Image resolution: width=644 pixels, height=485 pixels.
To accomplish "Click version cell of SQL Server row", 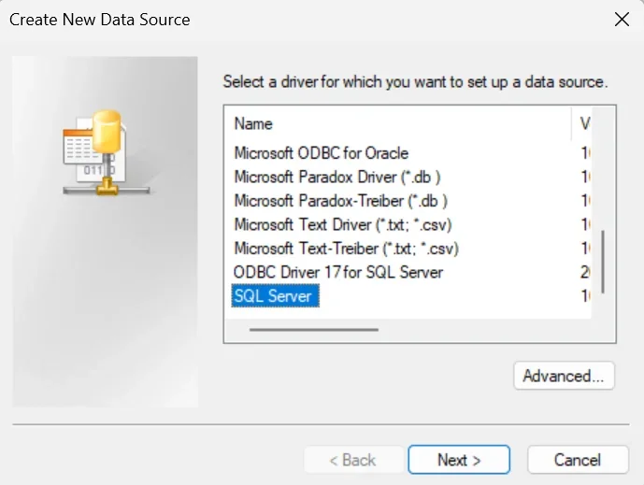I will (x=585, y=296).
